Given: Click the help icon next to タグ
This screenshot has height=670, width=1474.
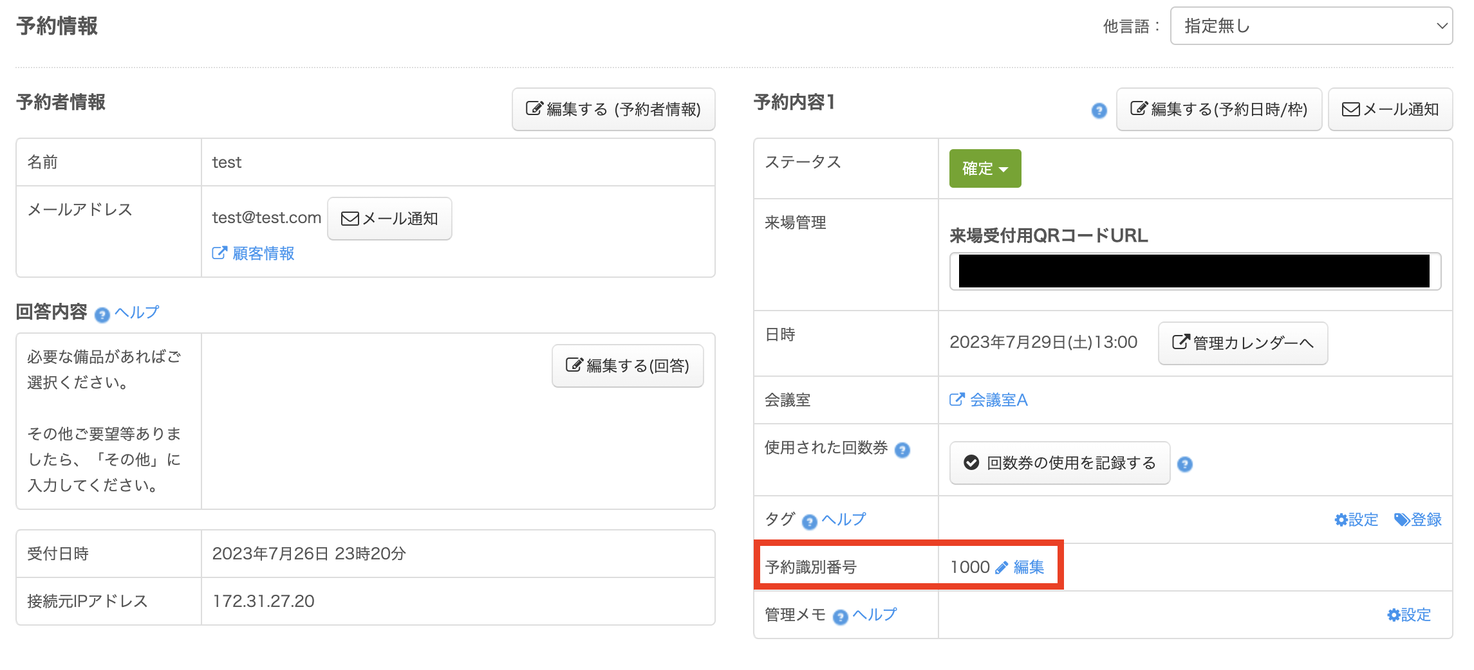Looking at the screenshot, I should pos(809,521).
